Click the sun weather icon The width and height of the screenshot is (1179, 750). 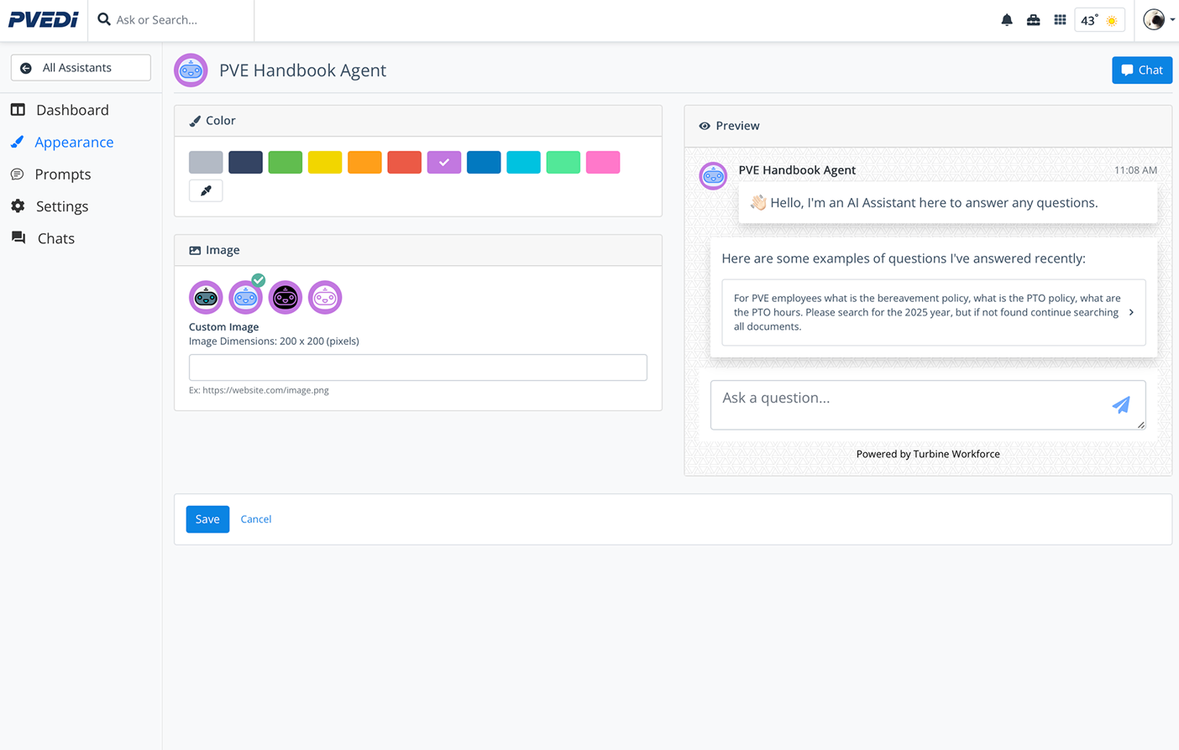click(1113, 18)
